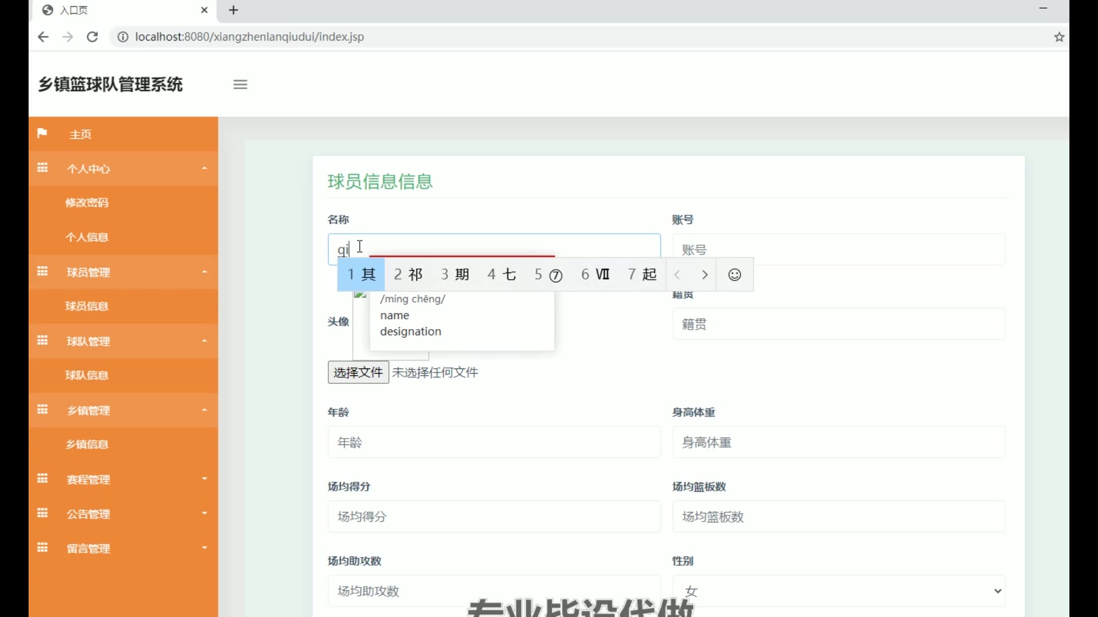
Task: Close the 入口页 tab
Action: (x=205, y=10)
